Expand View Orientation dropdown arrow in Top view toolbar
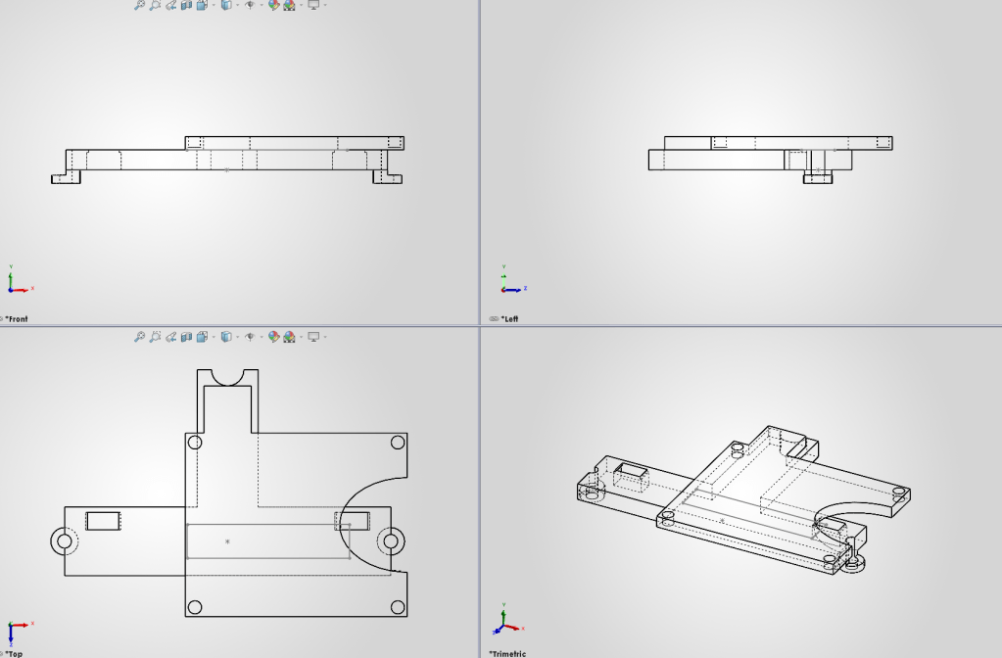1002x658 pixels. (x=213, y=337)
